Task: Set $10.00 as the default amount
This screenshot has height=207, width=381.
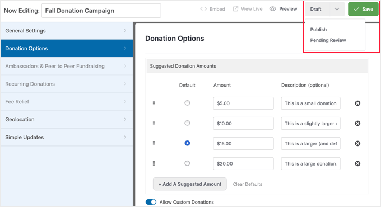Action: (x=187, y=123)
